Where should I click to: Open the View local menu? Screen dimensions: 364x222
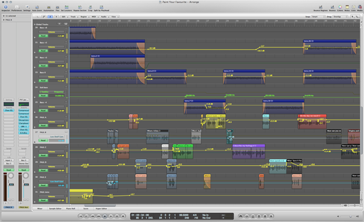[x=115, y=17]
